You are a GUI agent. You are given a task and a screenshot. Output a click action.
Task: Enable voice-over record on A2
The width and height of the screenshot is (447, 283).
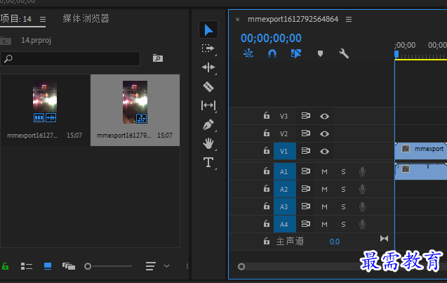pos(362,189)
